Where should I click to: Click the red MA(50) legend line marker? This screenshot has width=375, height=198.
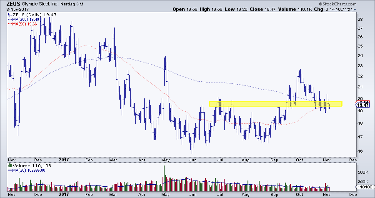tap(9, 24)
